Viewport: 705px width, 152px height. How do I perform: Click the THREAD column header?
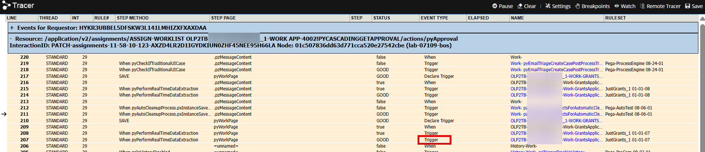pos(49,18)
